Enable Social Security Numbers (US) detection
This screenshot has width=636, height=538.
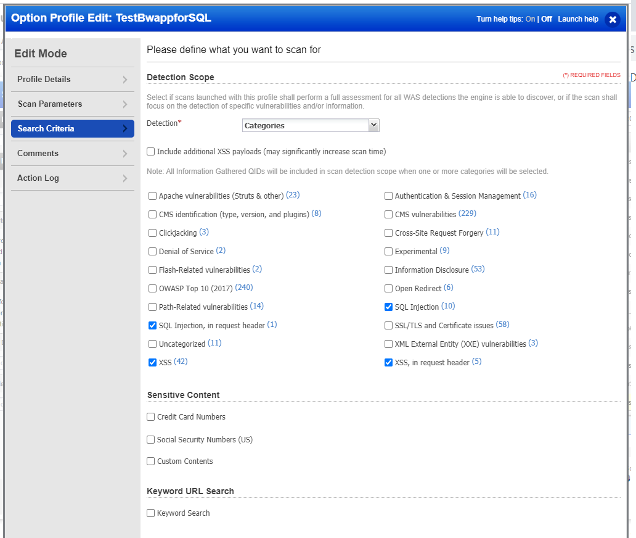[151, 440]
